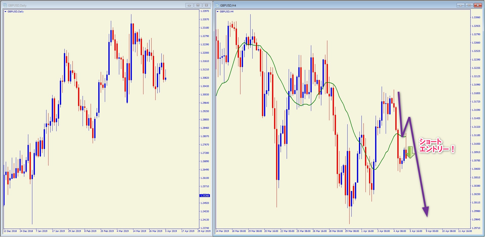Screen dimensions: 485x237
Task: Click the 1.30115 price level on the H4 axis
Action: [x=476, y=203]
